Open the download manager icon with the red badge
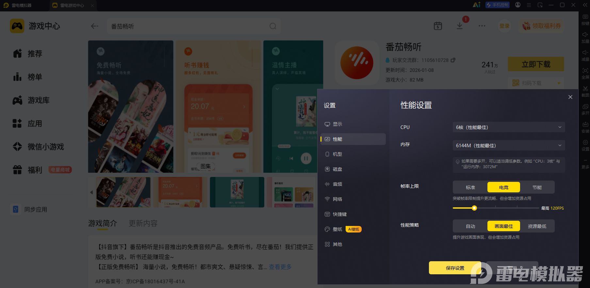 tap(460, 26)
